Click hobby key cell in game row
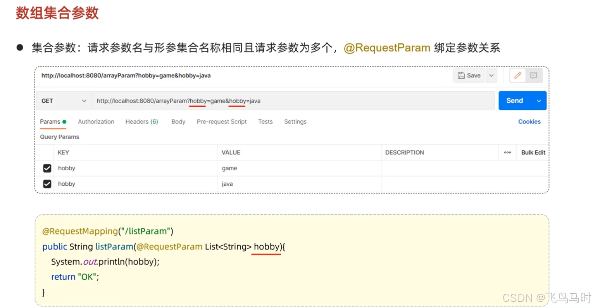 tap(135, 168)
